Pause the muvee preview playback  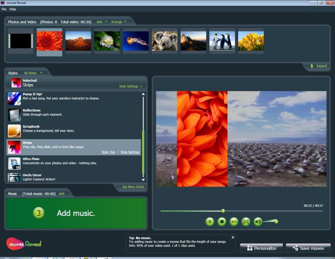[210, 221]
